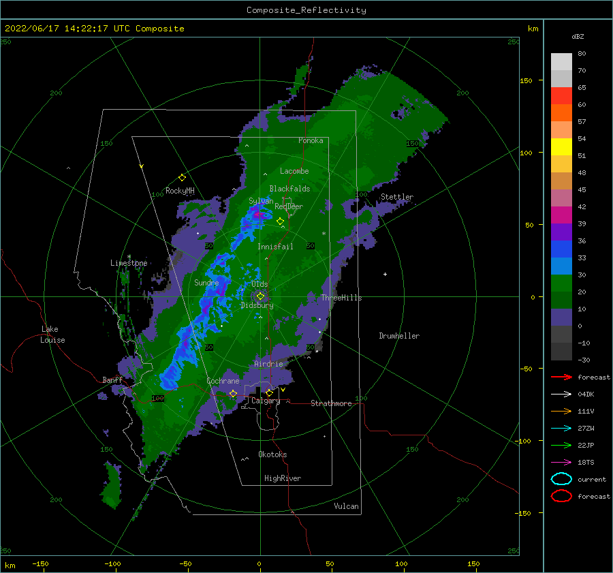
Task: Select the orange 111V arrow icon
Action: coord(561,411)
